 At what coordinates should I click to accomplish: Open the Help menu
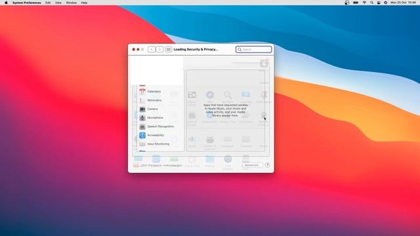pyautogui.click(x=84, y=3)
